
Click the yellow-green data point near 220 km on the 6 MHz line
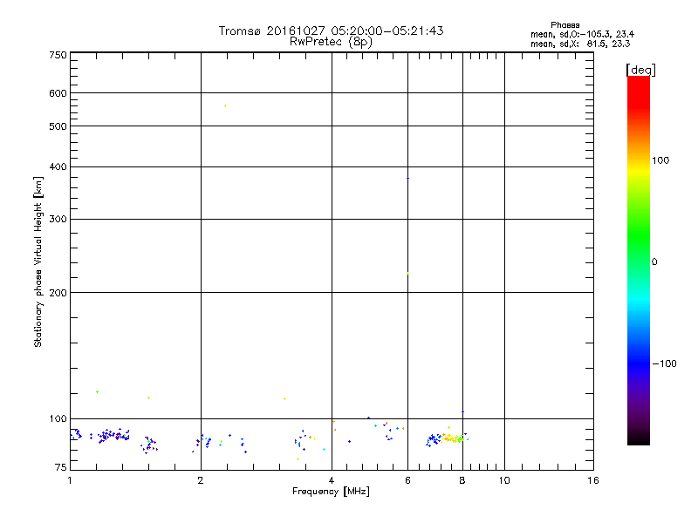407,274
